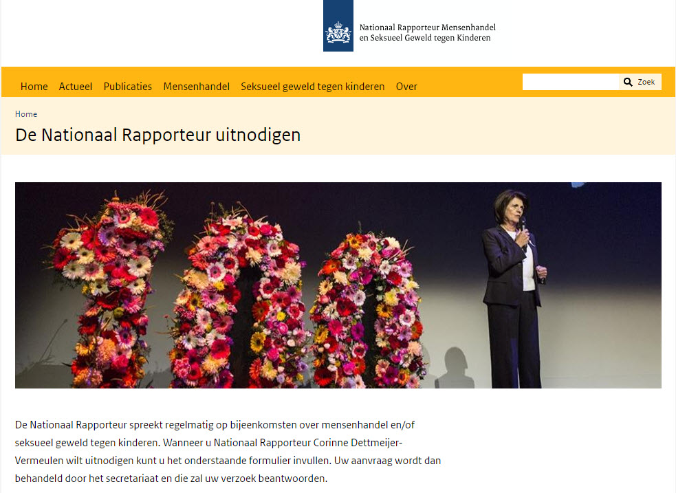Focus the search input field
This screenshot has width=676, height=493.
pyautogui.click(x=571, y=82)
